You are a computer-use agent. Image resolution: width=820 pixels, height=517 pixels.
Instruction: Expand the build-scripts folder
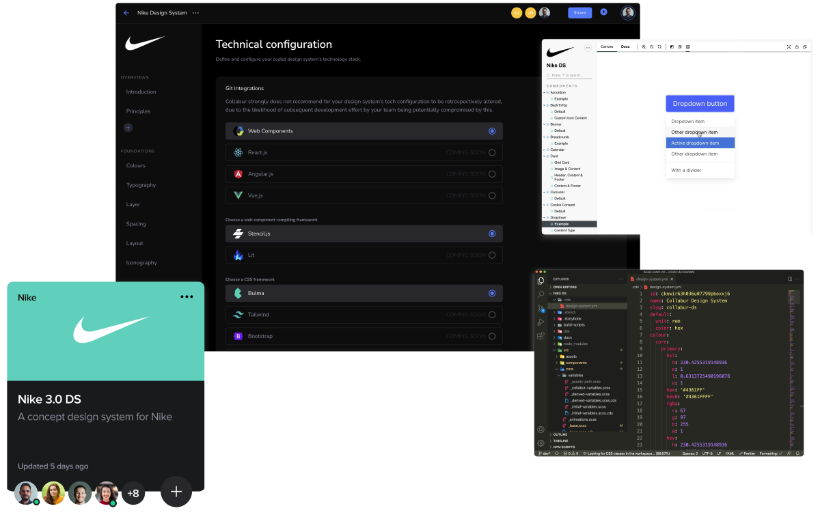coord(568,325)
